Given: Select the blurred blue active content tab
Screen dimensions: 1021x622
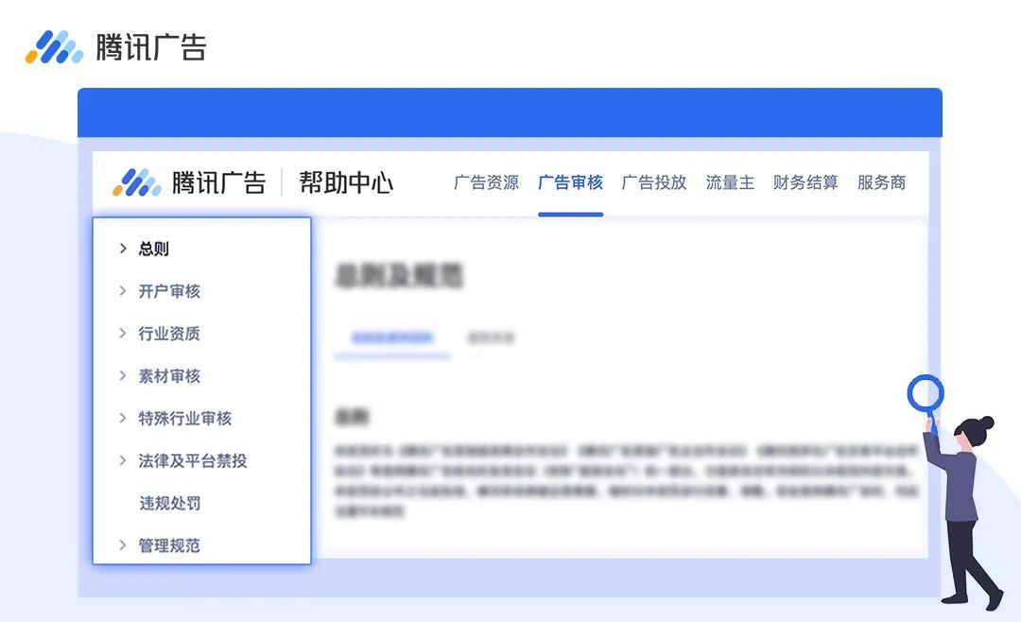Looking at the screenshot, I should point(392,337).
